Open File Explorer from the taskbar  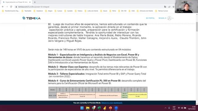point(88,108)
